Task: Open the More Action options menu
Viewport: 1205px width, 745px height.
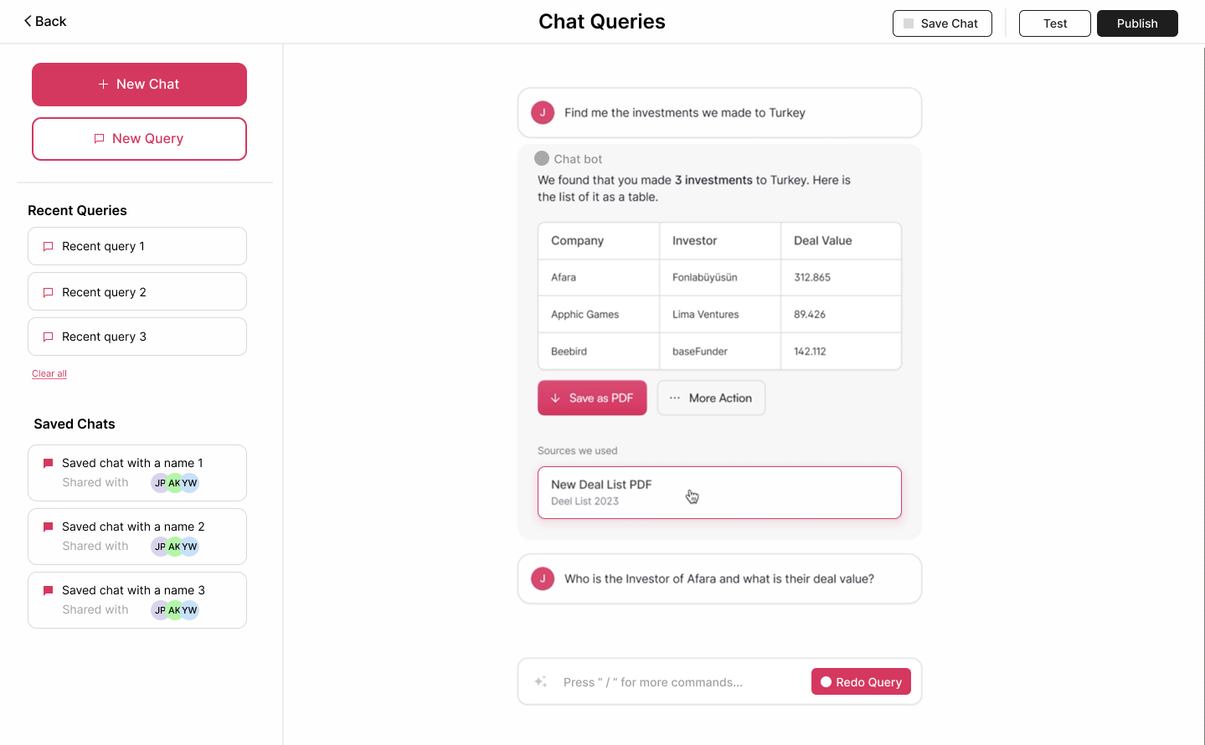Action: pyautogui.click(x=711, y=398)
